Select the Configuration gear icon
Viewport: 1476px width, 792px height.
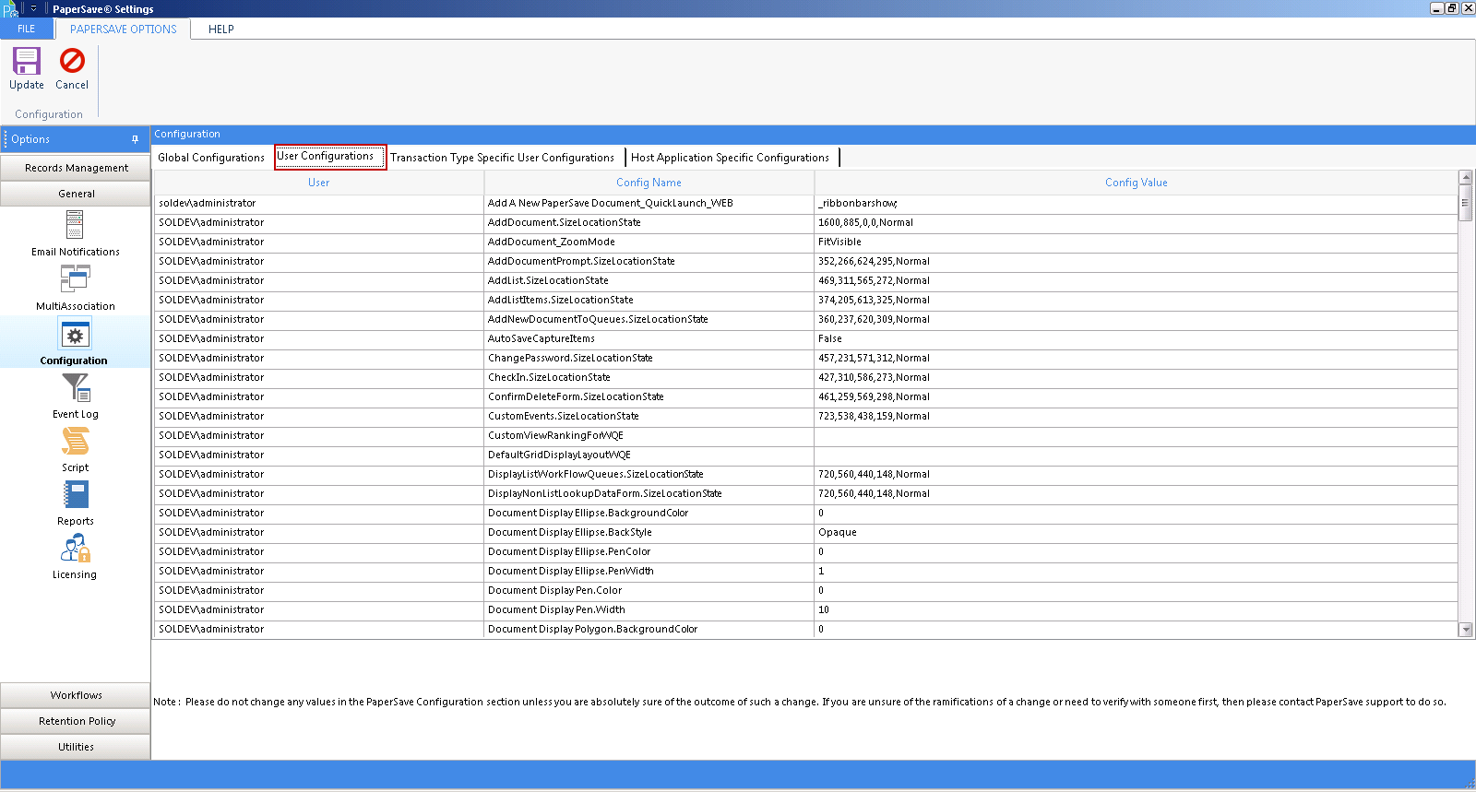click(75, 334)
